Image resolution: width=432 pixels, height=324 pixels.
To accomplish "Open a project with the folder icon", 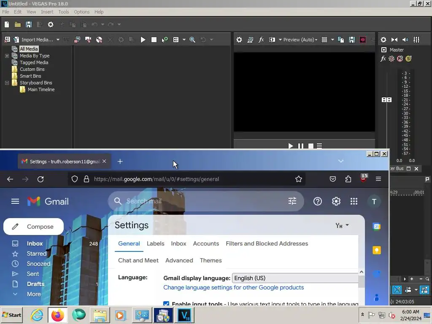I will click(x=18, y=24).
